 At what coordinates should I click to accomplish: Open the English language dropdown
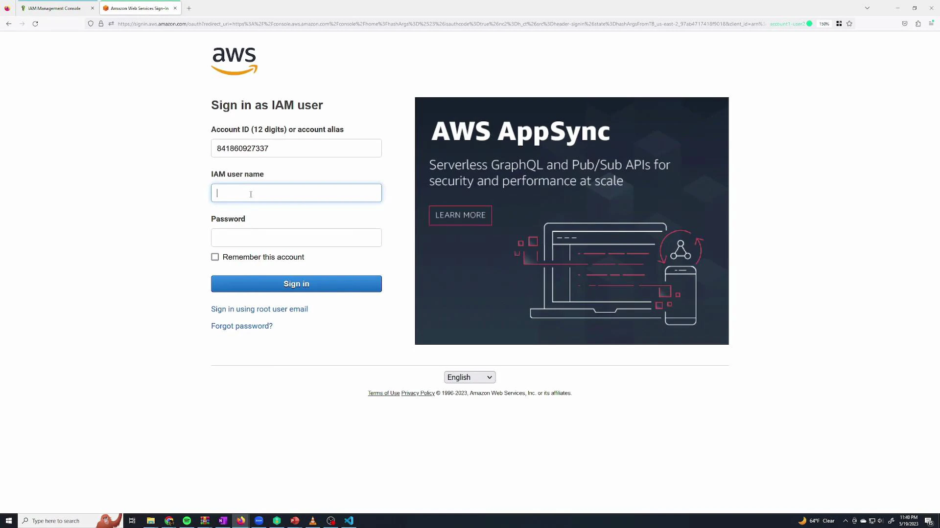[x=469, y=377]
